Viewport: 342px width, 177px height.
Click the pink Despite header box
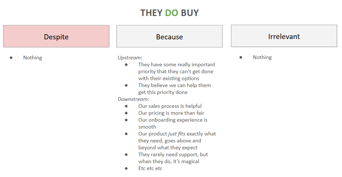click(x=56, y=36)
